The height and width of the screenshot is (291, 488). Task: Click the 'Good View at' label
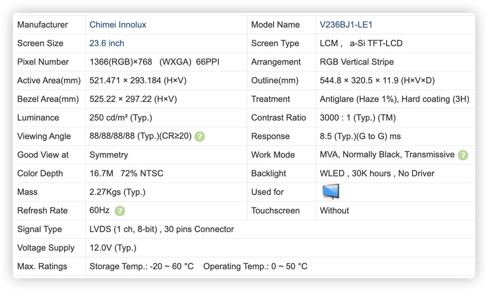point(43,155)
